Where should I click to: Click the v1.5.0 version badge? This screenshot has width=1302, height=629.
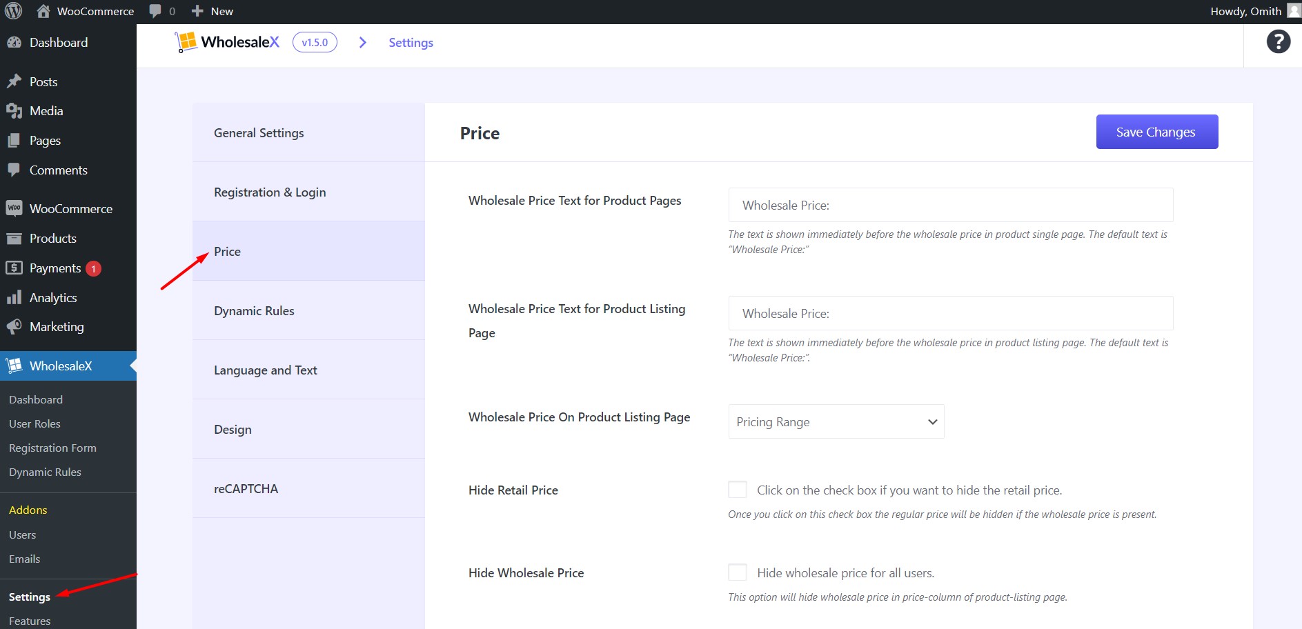(315, 42)
